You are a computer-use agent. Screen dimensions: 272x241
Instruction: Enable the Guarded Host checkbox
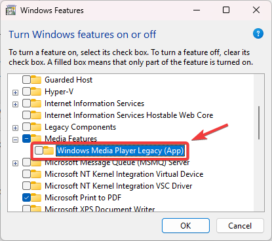coord(26,80)
